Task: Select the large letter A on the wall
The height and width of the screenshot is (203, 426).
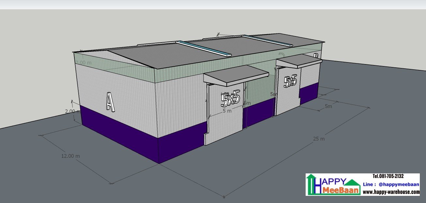Action: pyautogui.click(x=110, y=102)
